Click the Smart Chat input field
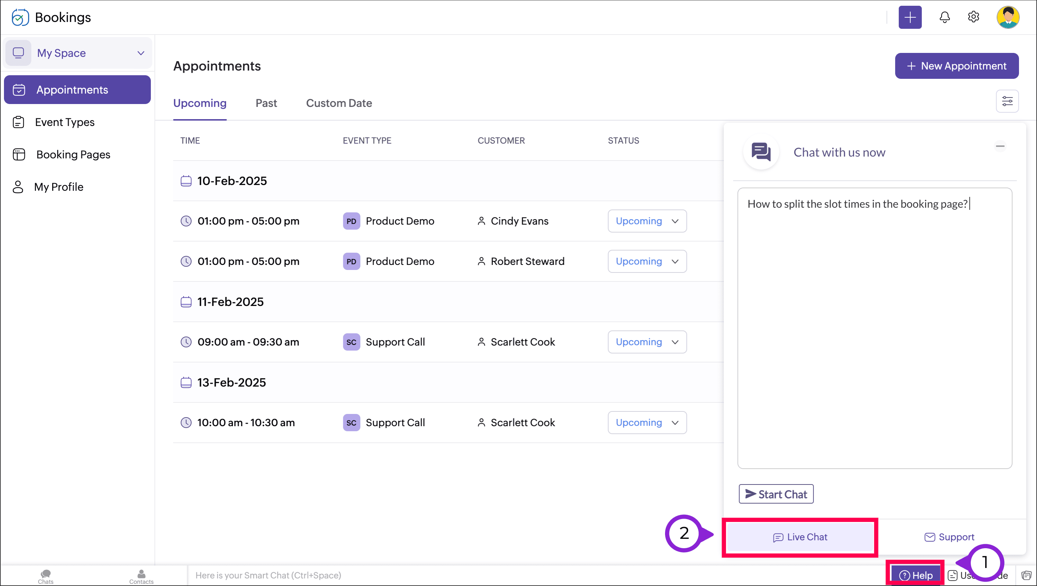The image size is (1037, 586). pyautogui.click(x=483, y=575)
